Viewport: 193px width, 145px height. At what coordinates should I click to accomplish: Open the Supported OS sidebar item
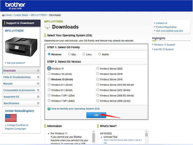tap(21, 97)
